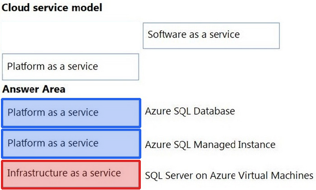Select the answer matched to Azure SQL Database
This screenshot has width=316, height=190.
(71, 113)
